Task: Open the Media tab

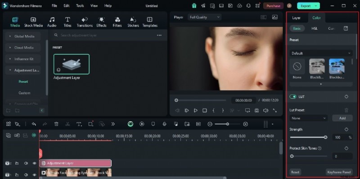Action: [15, 22]
